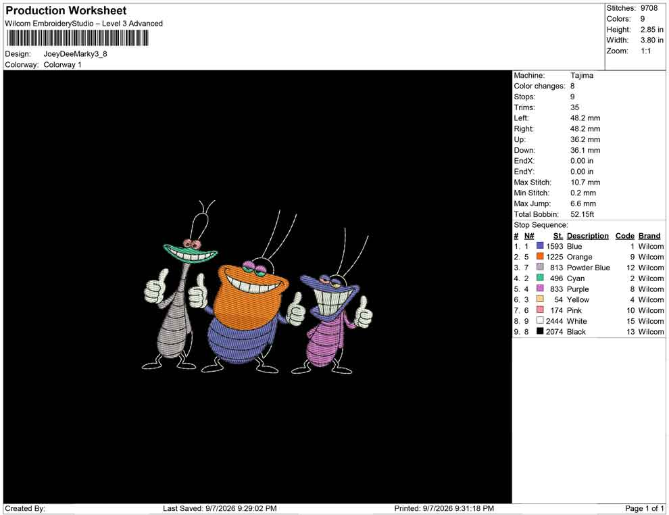
Task: Click the Total Bobbin value '52.15ft'
Action: pyautogui.click(x=582, y=214)
